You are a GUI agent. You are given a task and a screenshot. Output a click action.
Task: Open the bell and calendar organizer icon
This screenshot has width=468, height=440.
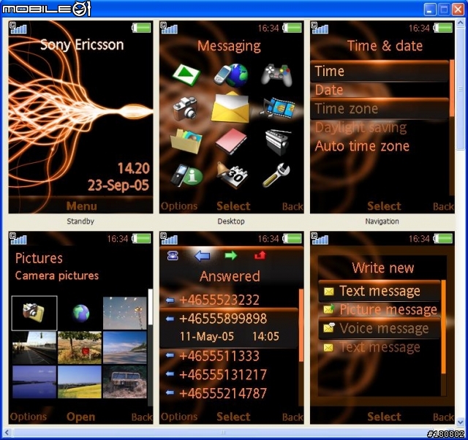pyautogui.click(x=232, y=175)
